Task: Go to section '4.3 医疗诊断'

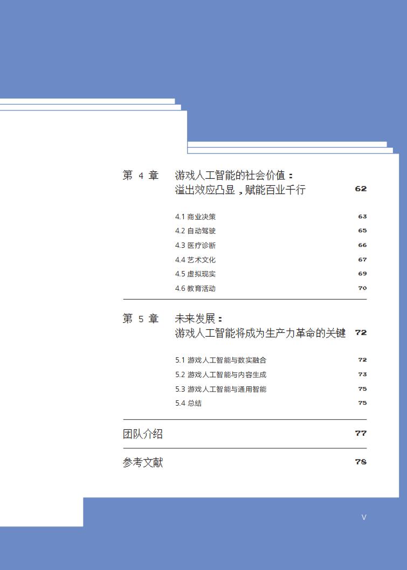Action: [x=195, y=245]
